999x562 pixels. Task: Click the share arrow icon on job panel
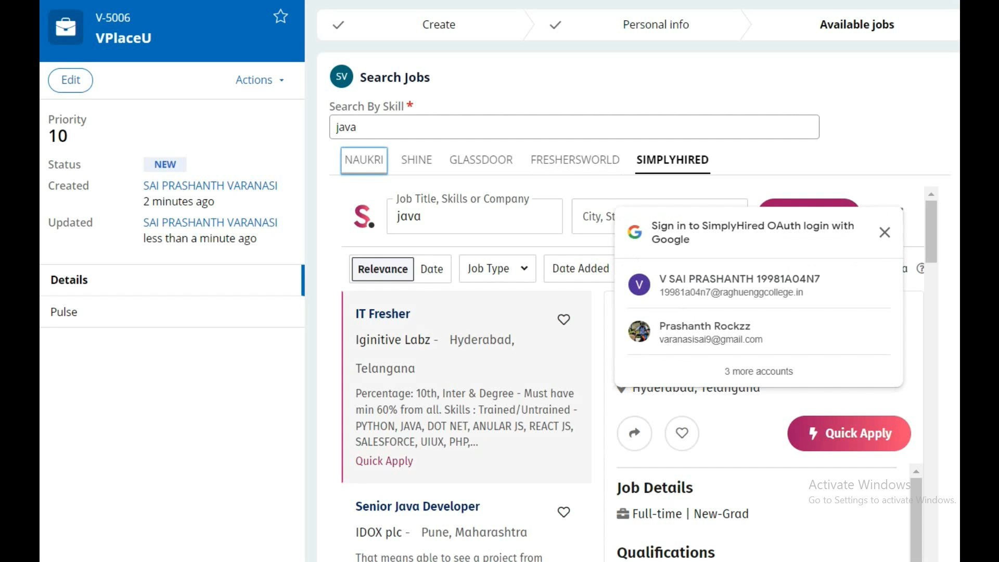click(x=634, y=433)
